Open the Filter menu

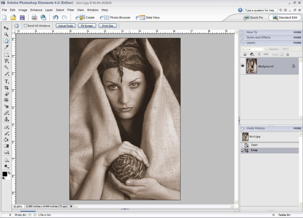[x=71, y=9]
